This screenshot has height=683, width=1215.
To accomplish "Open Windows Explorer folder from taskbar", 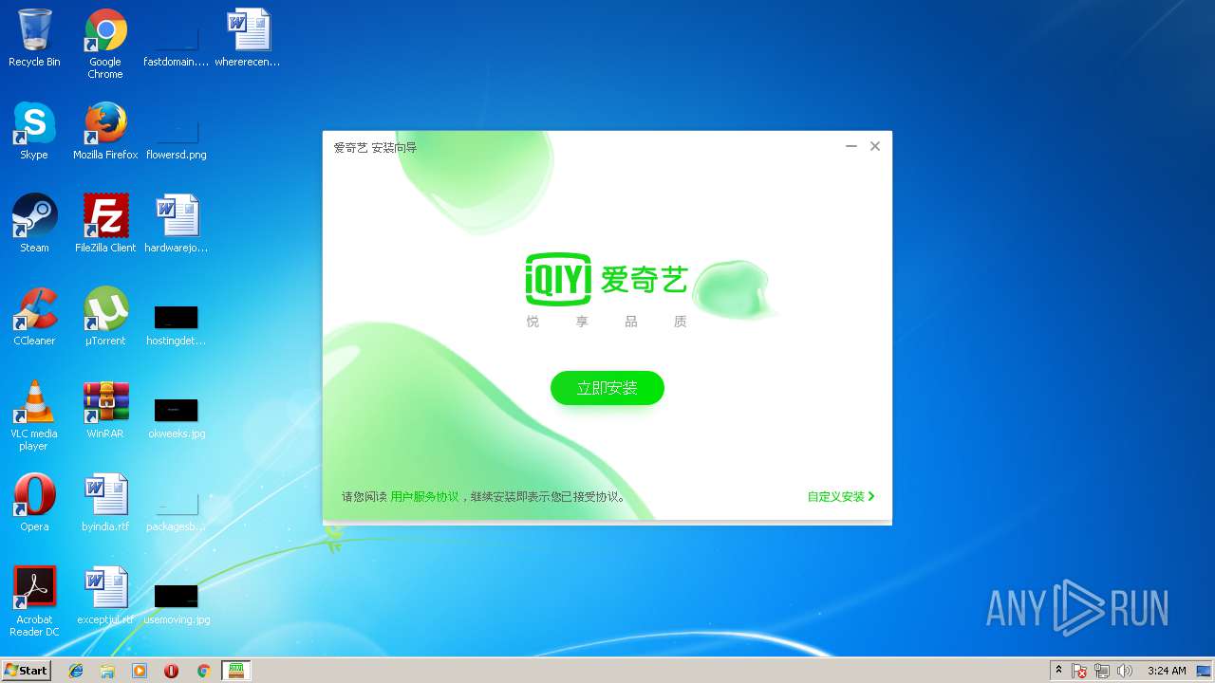I will pyautogui.click(x=107, y=671).
